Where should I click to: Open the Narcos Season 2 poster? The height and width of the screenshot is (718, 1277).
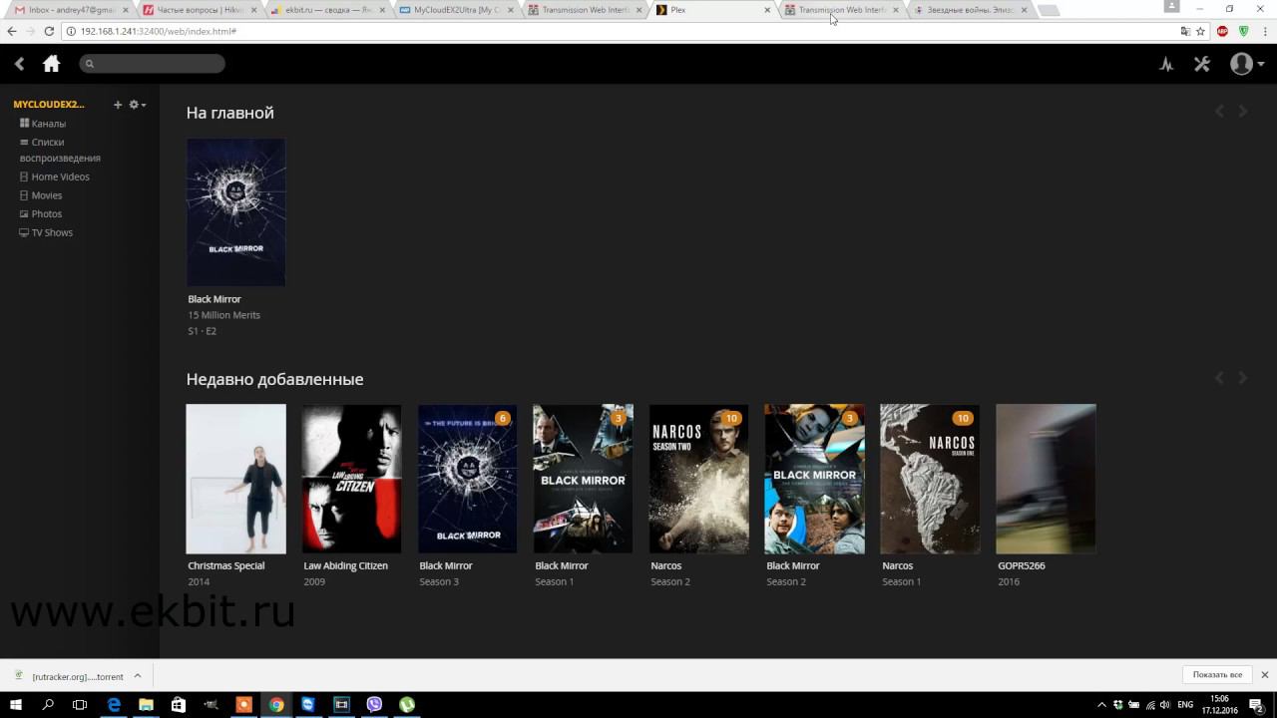click(699, 479)
